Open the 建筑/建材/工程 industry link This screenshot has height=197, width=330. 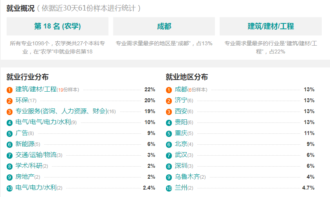coord(36,89)
